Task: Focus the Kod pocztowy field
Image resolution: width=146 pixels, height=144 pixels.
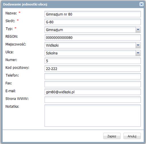Action: click(93, 68)
